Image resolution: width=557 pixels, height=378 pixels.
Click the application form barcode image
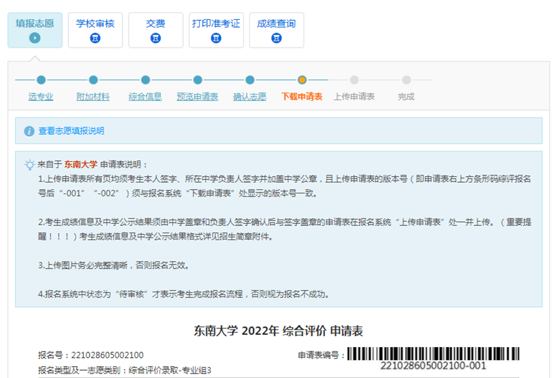point(433,354)
